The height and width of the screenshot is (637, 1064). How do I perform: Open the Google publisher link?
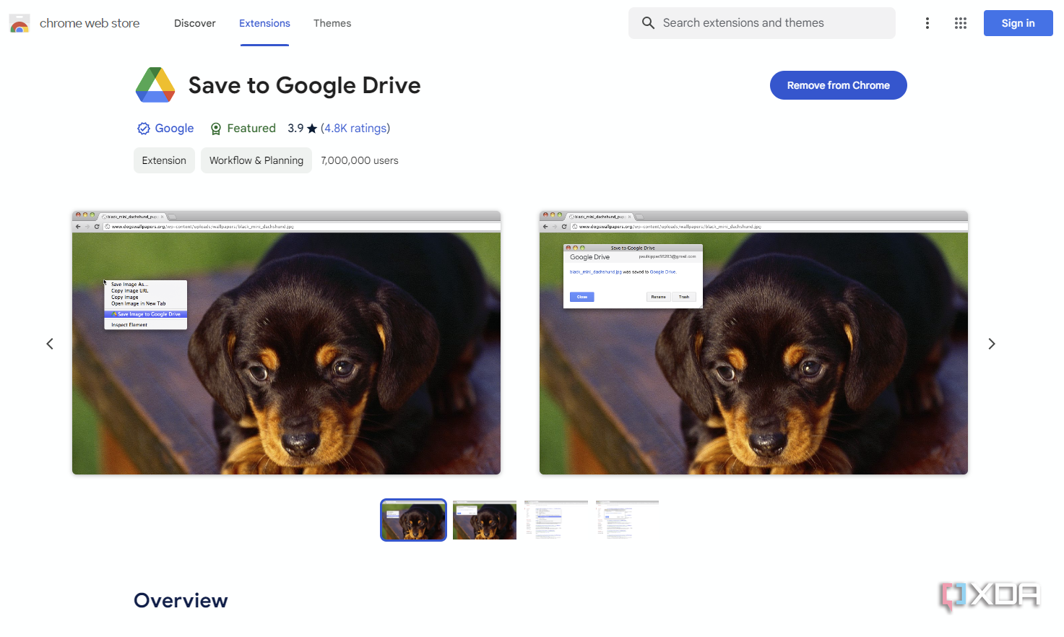(x=174, y=128)
